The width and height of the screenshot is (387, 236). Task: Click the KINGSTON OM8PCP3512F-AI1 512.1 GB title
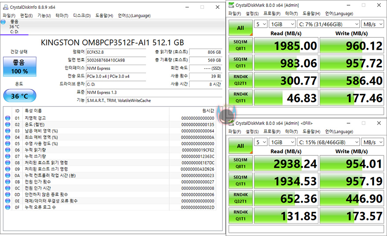click(x=112, y=43)
